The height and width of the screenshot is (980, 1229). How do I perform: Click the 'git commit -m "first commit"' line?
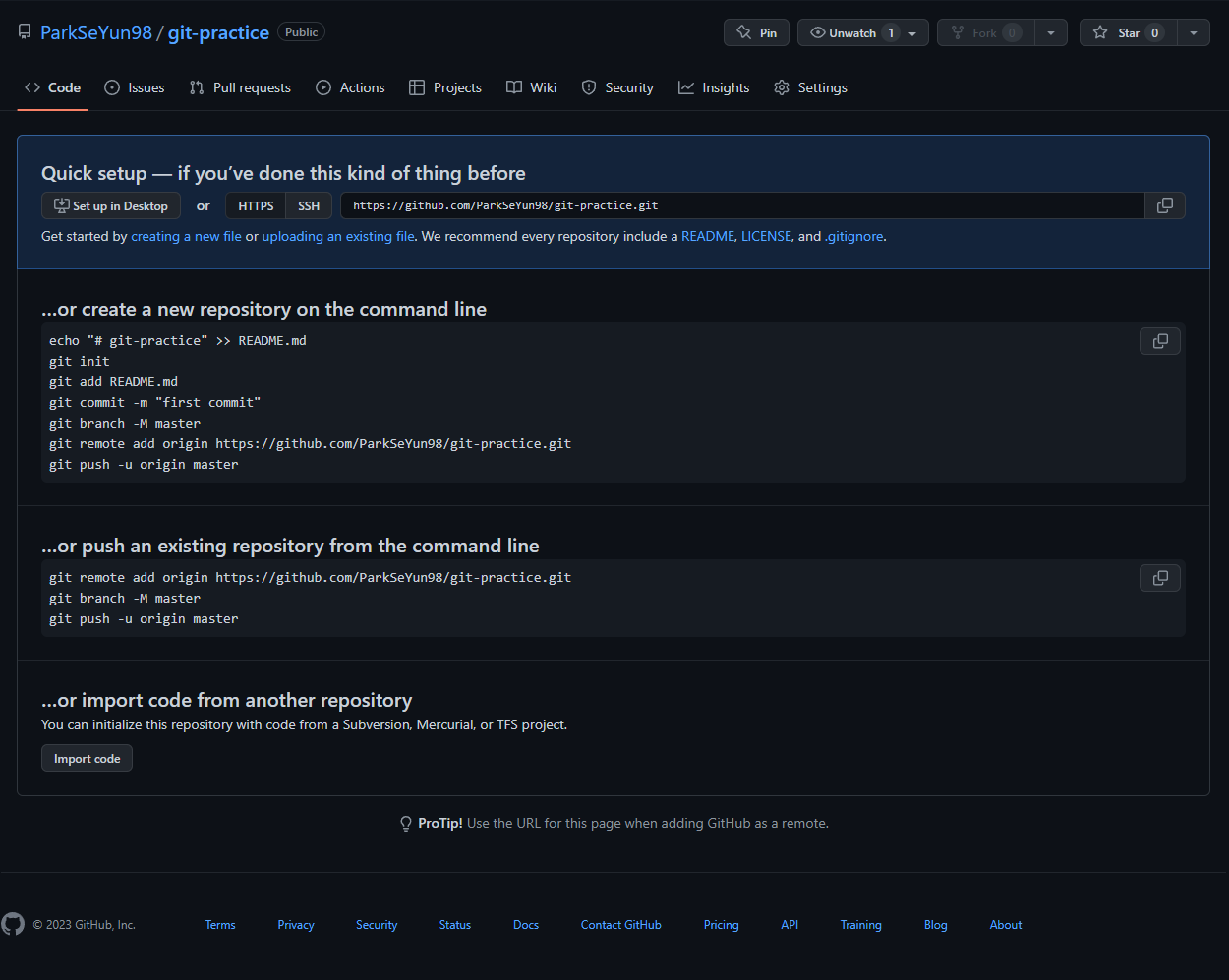point(155,403)
